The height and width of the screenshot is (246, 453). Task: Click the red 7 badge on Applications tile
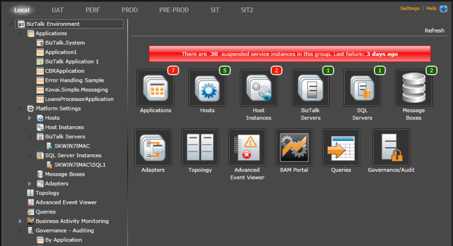click(173, 70)
